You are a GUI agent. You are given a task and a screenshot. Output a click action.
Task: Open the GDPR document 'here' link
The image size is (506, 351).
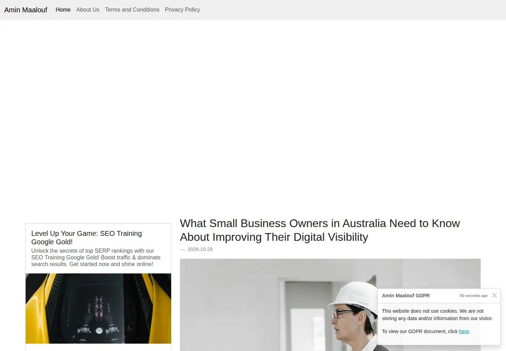[x=464, y=331]
